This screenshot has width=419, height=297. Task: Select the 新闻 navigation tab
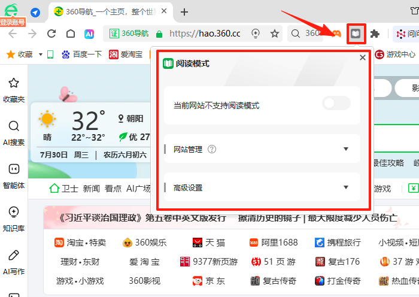[x=91, y=189]
